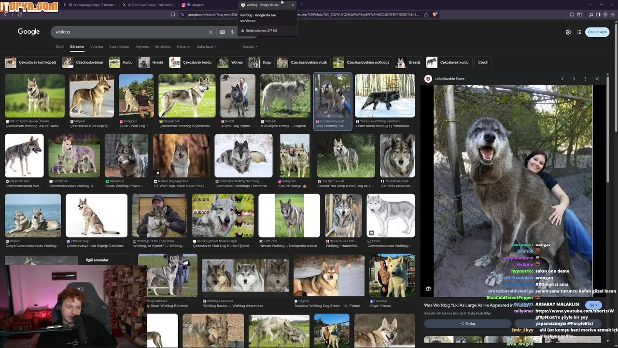Open the Wolfdog Awareness Wolfdog Basics thumbnail
The width and height of the screenshot is (618, 348).
(245, 275)
